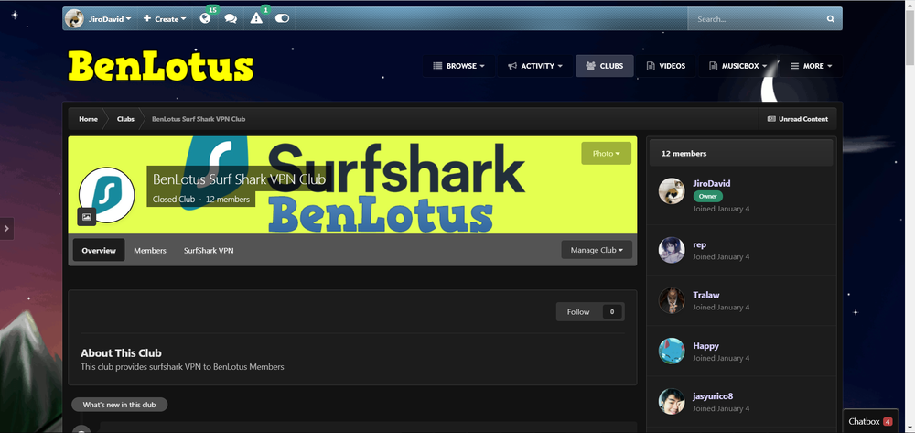Go to Videos in navigation

[x=665, y=66]
